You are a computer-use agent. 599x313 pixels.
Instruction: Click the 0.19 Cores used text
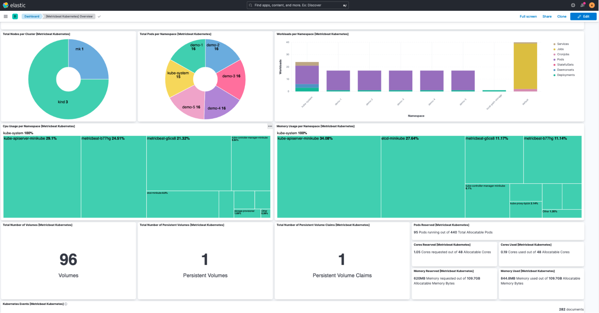pyautogui.click(x=535, y=252)
